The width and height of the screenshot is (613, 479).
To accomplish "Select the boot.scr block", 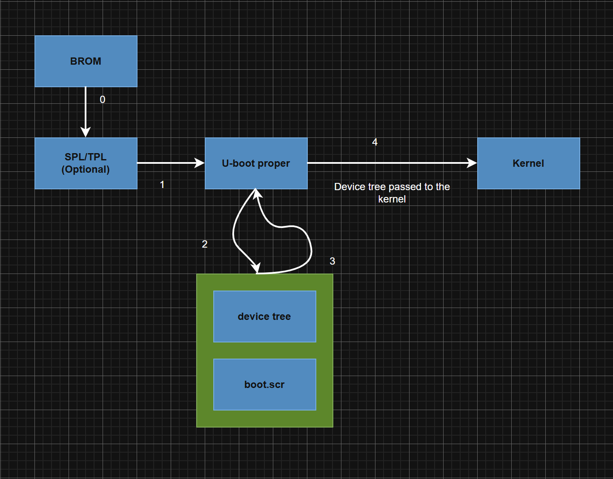I will click(x=265, y=385).
